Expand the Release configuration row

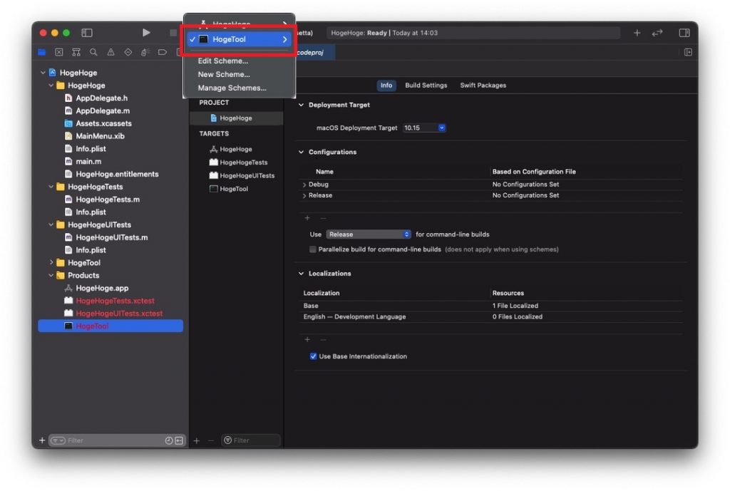(x=304, y=196)
